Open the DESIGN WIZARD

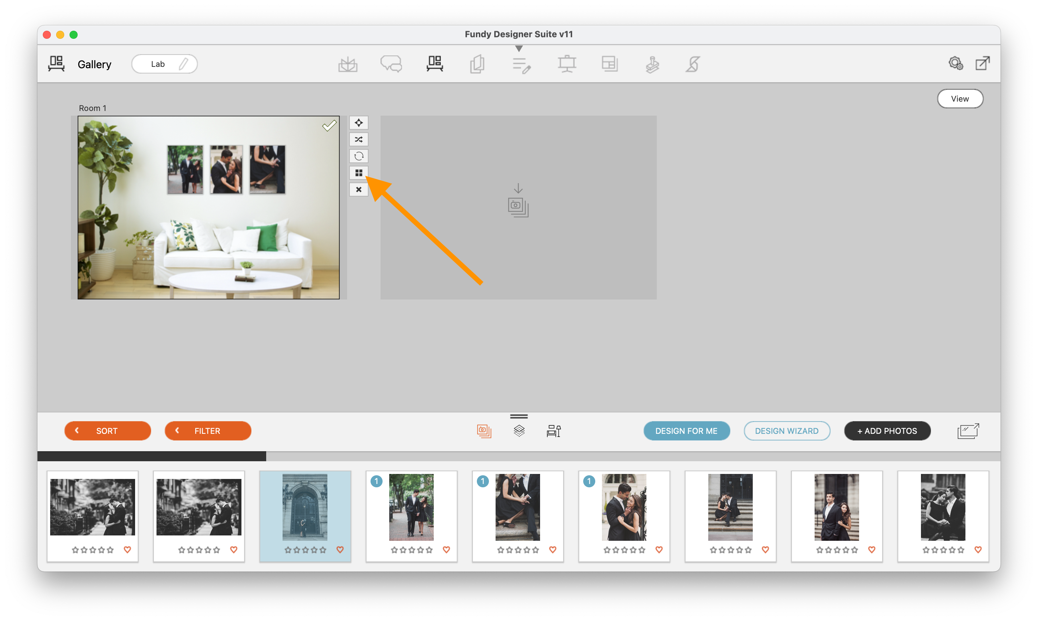(x=787, y=430)
